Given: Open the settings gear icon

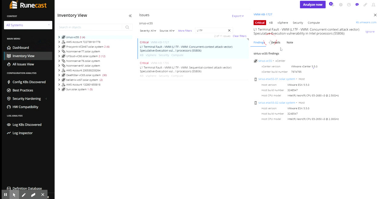Looking at the screenshot, I should pos(341,5).
